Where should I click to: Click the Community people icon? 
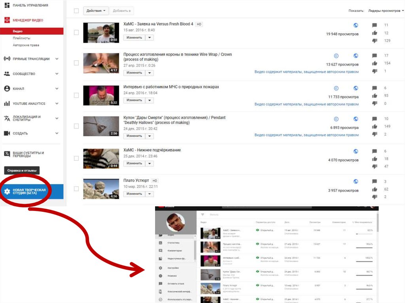coord(7,74)
